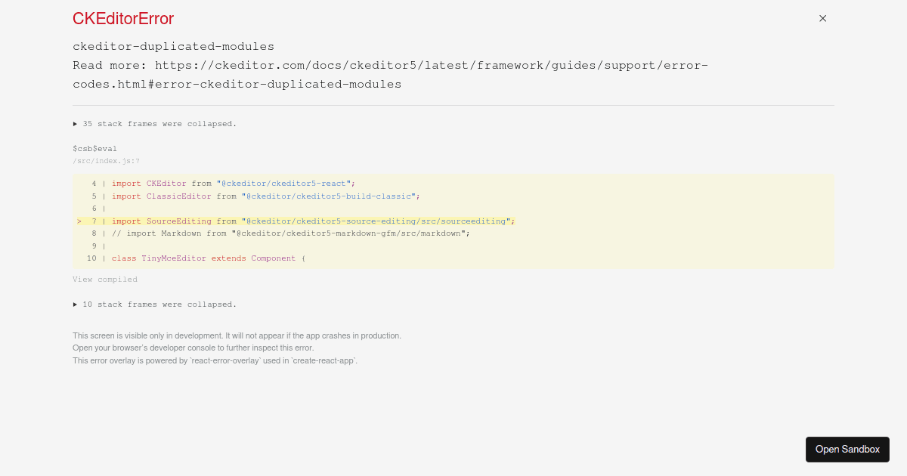This screenshot has height=476, width=907.
Task: Dismiss the error overlay with the X
Action: [822, 18]
